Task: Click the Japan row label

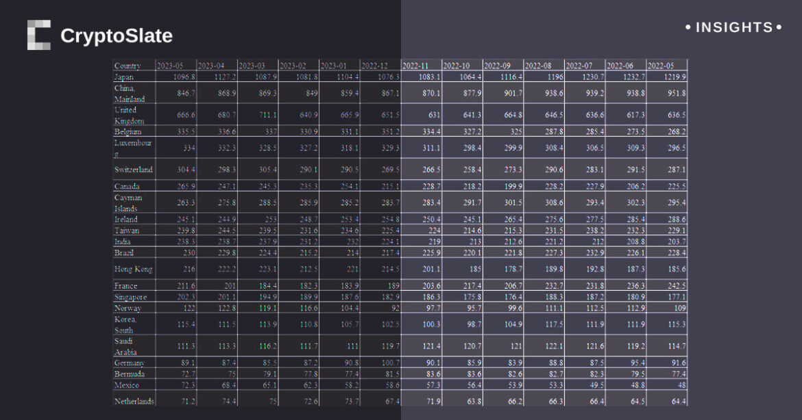Action: [x=124, y=77]
